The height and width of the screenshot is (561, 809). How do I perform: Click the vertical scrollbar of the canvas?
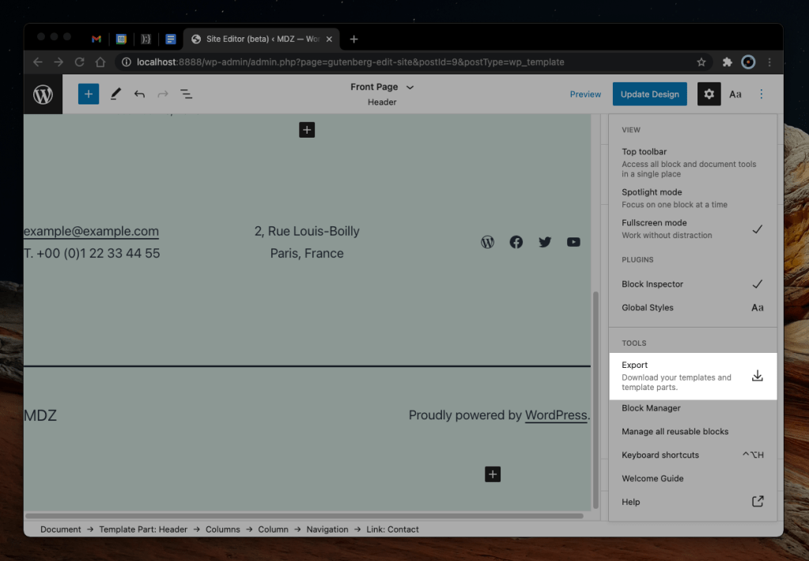(x=595, y=396)
